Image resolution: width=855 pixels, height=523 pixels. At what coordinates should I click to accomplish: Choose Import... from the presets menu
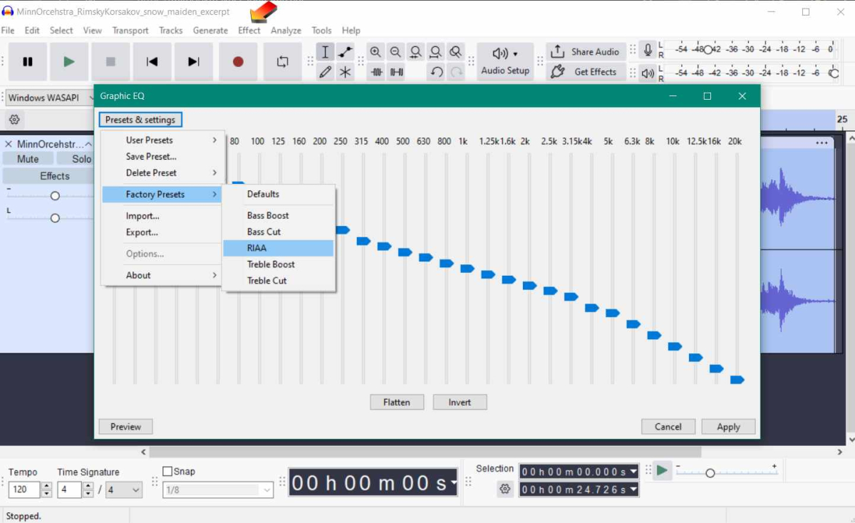pos(163,216)
